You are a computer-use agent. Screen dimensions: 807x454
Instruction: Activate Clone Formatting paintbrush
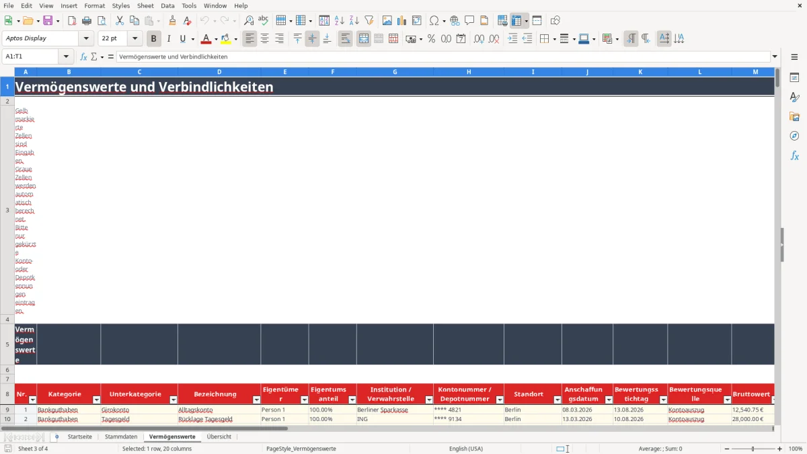(x=173, y=21)
